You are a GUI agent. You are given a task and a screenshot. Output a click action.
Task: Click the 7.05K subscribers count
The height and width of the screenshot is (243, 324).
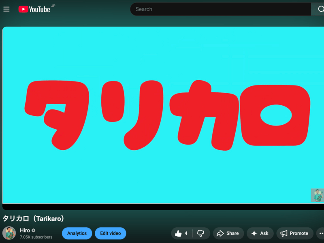36,237
